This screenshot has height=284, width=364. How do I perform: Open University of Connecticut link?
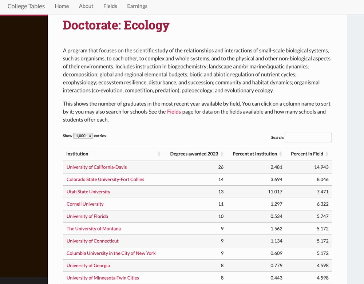(x=92, y=241)
